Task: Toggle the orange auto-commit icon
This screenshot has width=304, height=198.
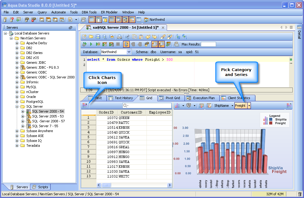Action: click(126, 44)
